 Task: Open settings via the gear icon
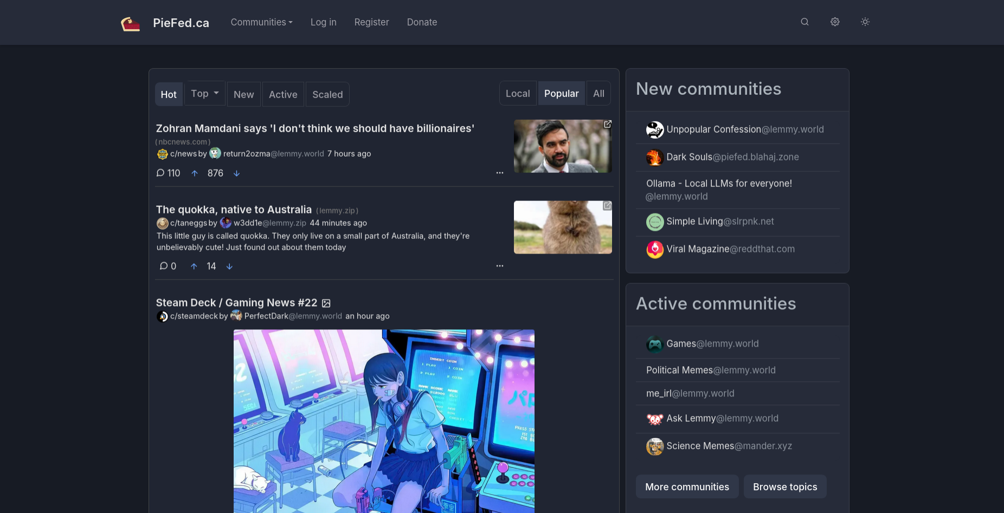click(835, 22)
